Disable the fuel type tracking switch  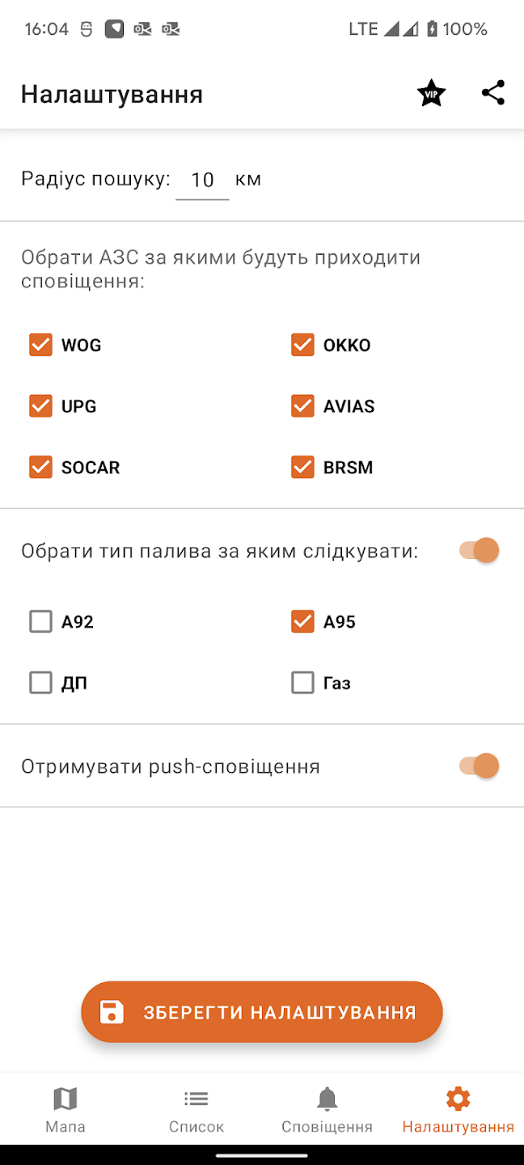[x=479, y=551]
